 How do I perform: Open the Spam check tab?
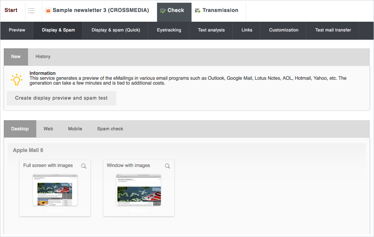[x=110, y=129]
